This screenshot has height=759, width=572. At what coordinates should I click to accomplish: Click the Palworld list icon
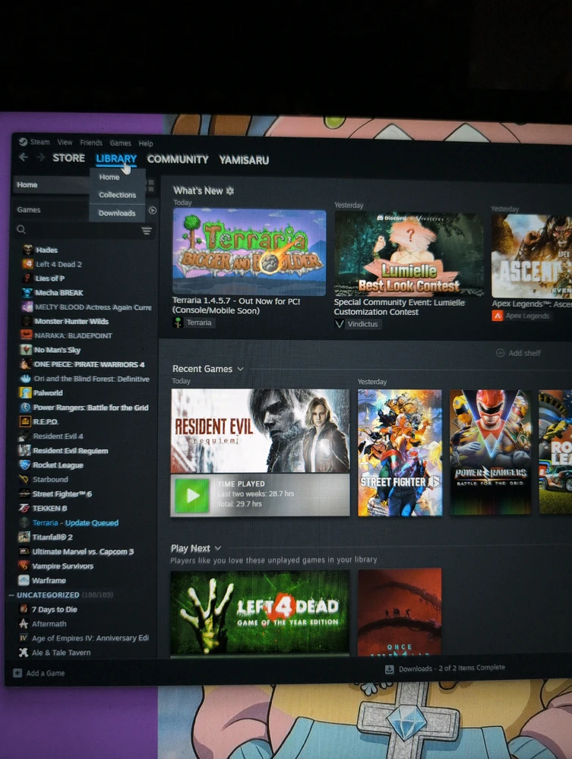[26, 392]
